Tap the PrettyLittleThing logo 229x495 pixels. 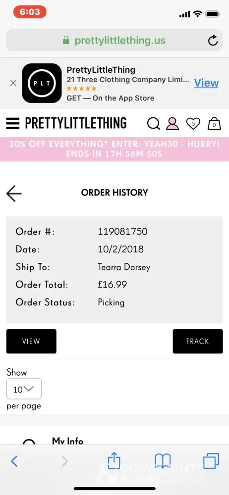pyautogui.click(x=76, y=123)
